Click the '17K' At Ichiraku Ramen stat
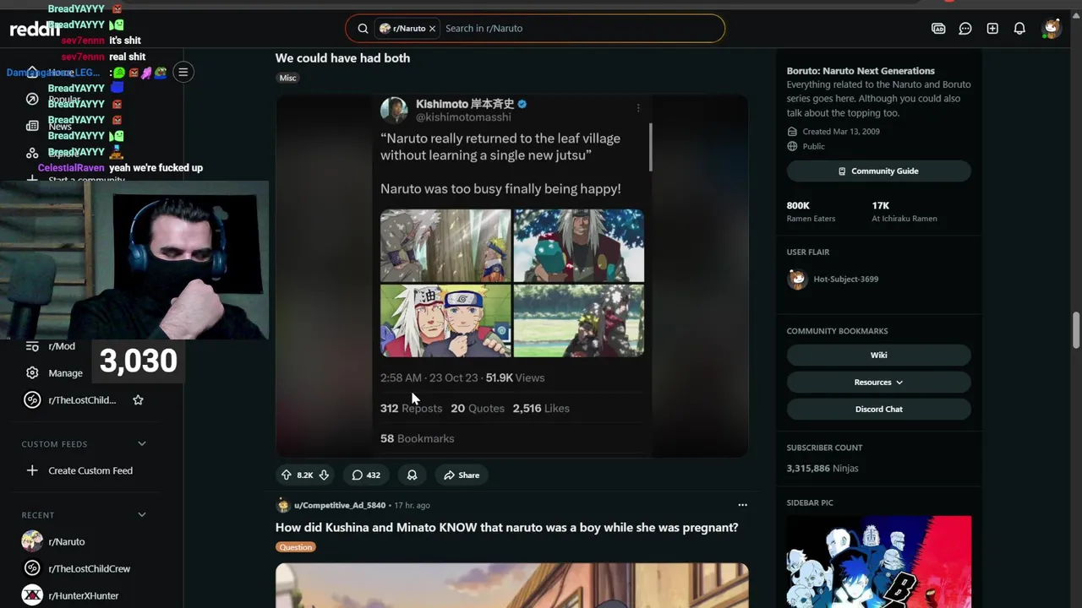Viewport: 1082px width, 608px height. point(880,205)
